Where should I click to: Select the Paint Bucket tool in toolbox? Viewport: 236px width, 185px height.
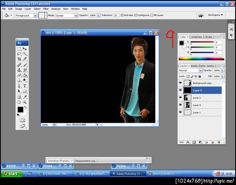[25, 75]
